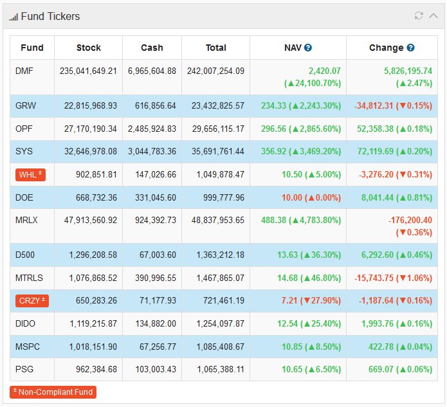Click MSPC total 1,085,408.67
The image size is (447, 407).
pos(221,347)
